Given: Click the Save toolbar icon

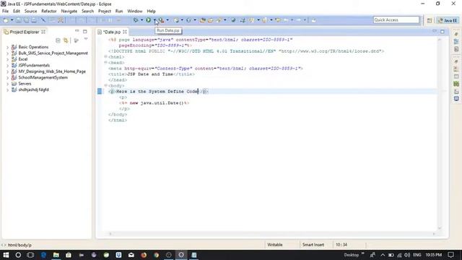Looking at the screenshot, I should 19,20.
